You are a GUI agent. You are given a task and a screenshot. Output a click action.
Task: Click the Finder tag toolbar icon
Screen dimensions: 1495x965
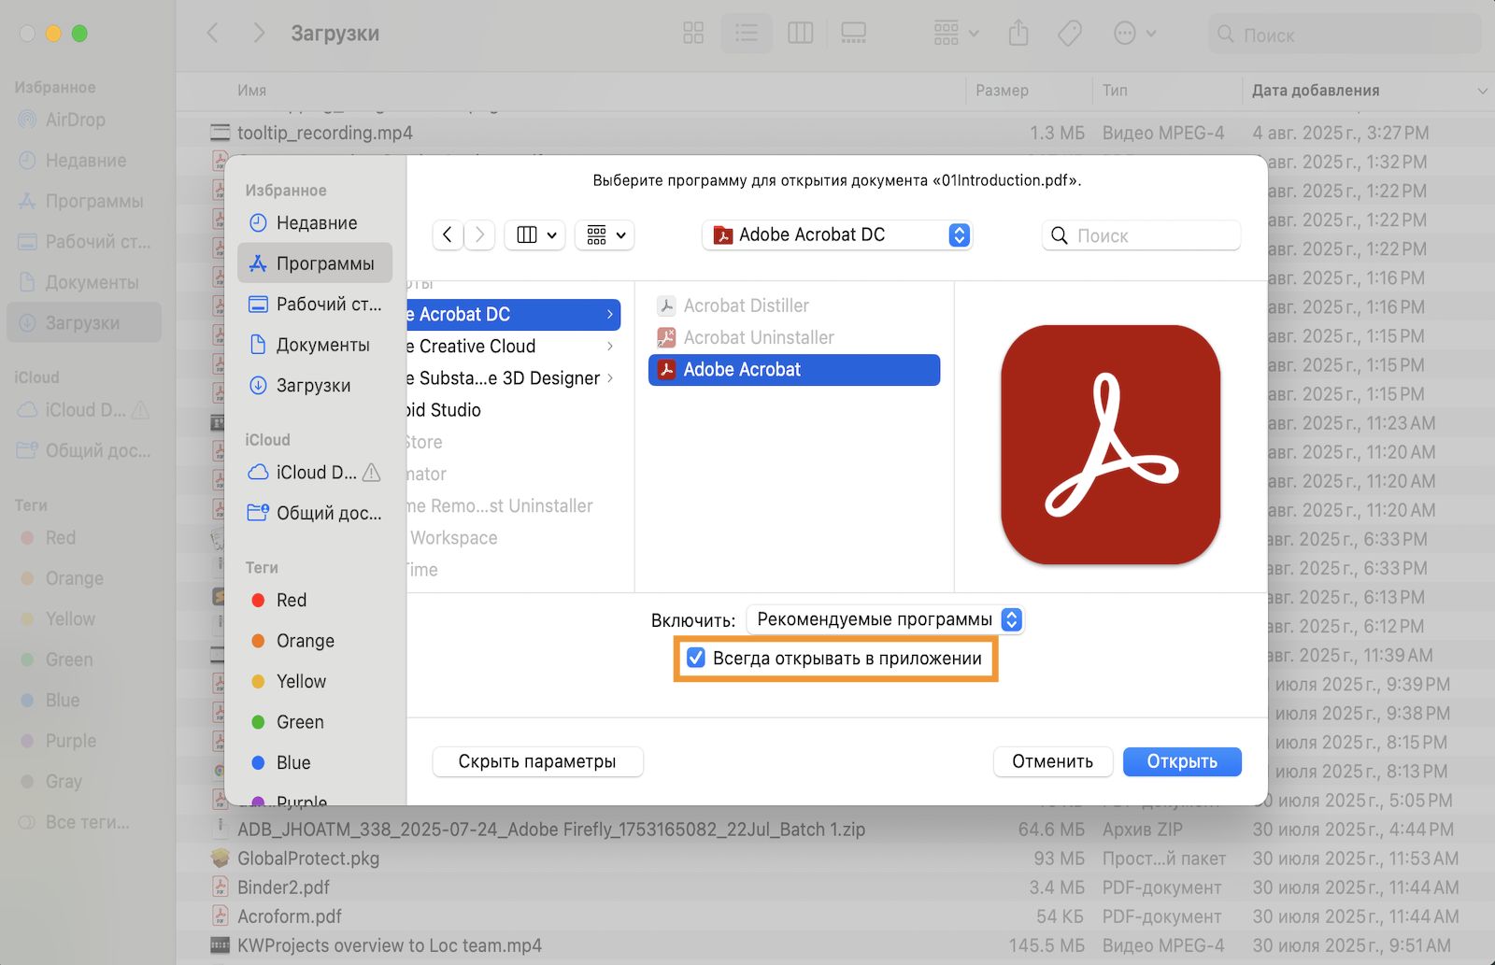(1070, 34)
